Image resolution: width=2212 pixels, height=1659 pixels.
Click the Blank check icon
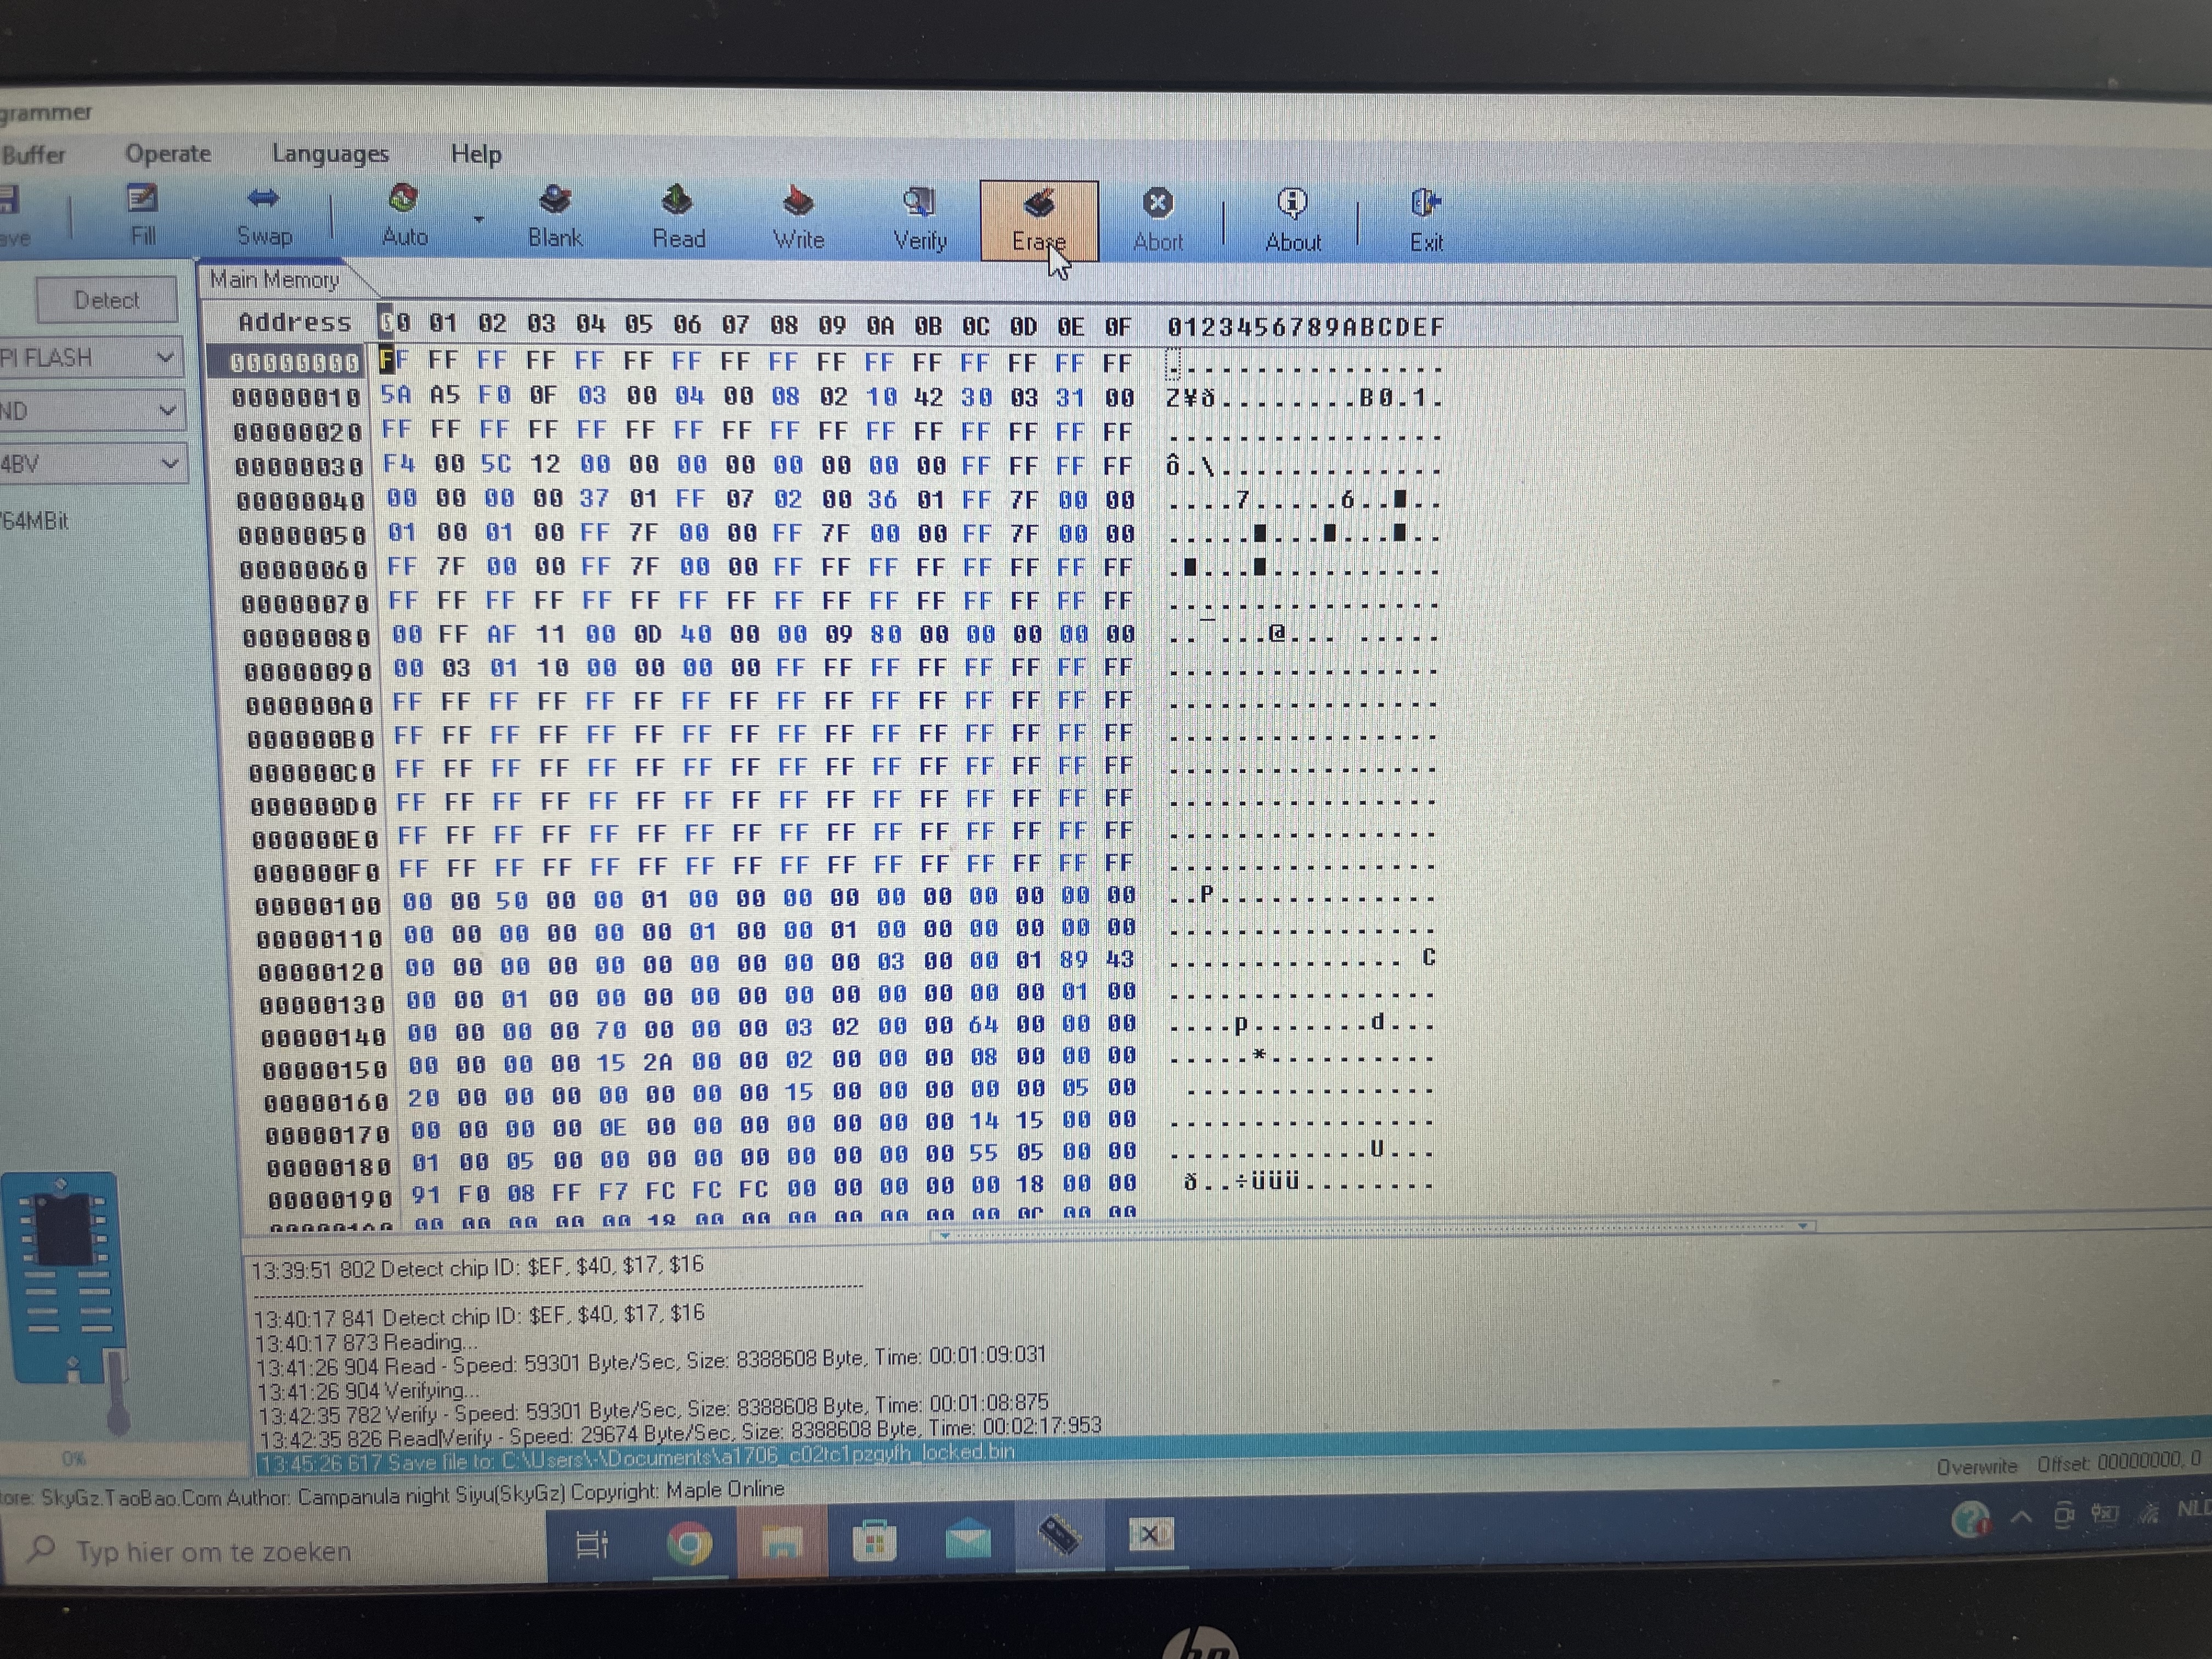(555, 217)
